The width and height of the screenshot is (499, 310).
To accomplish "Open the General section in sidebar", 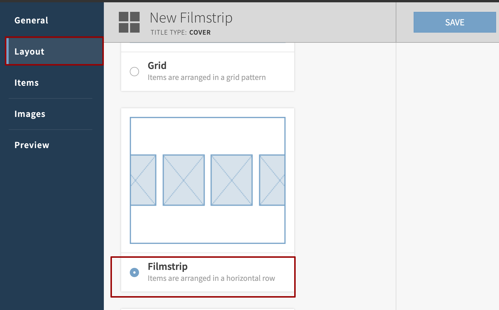I will [x=31, y=20].
